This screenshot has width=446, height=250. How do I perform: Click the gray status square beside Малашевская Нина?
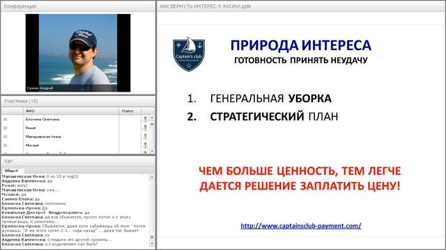coord(5,137)
